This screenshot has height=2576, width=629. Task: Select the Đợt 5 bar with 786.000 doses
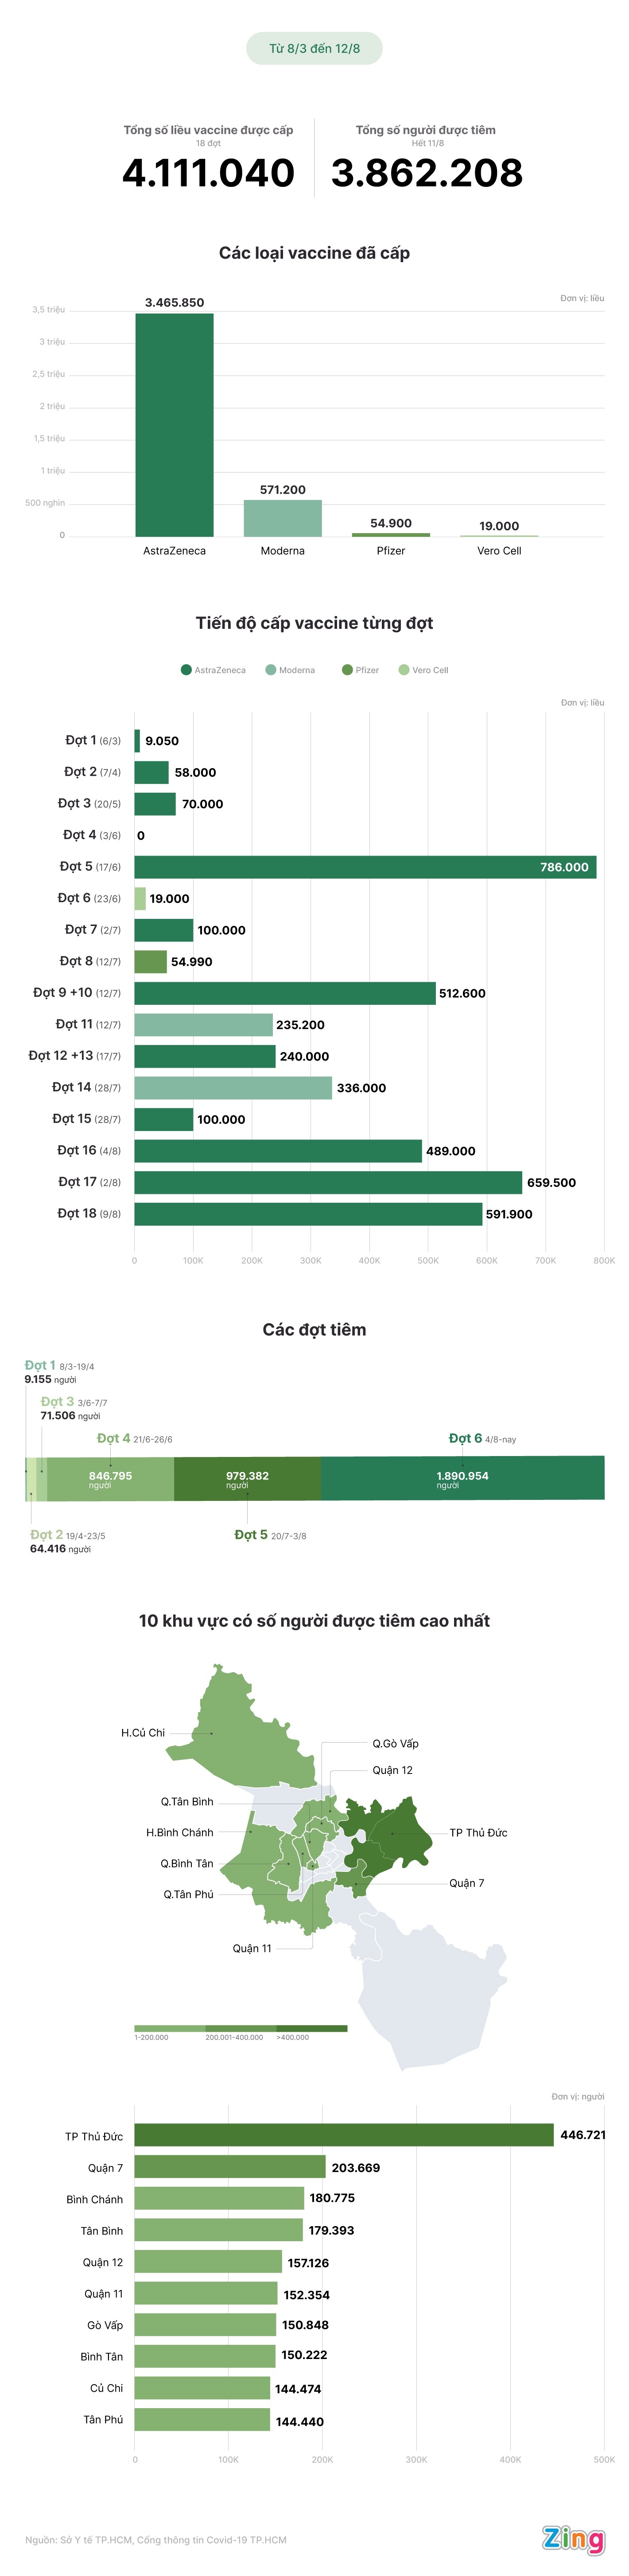(x=365, y=867)
